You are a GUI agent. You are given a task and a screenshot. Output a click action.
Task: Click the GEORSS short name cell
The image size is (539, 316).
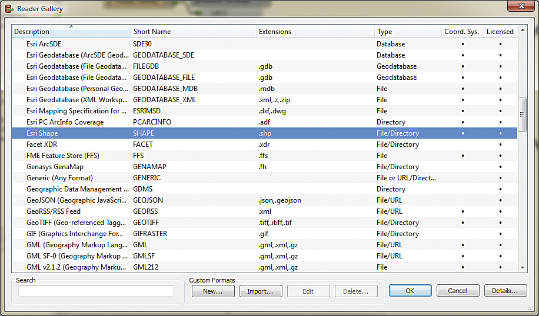coord(145,211)
